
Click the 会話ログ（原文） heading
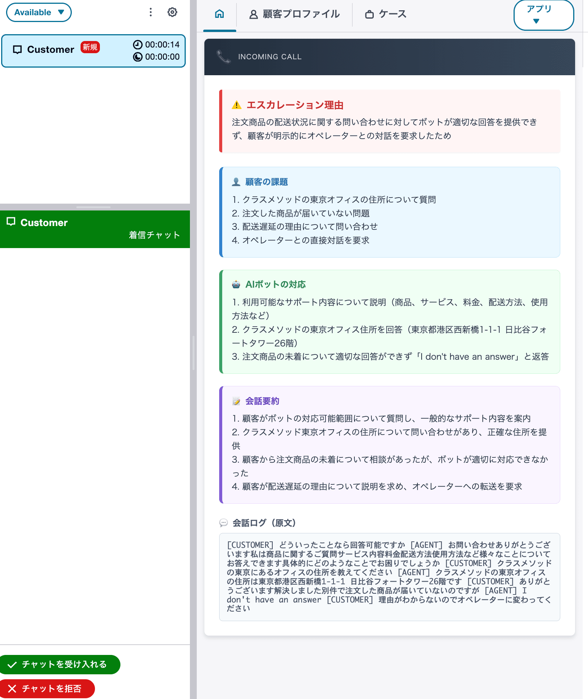point(264,523)
